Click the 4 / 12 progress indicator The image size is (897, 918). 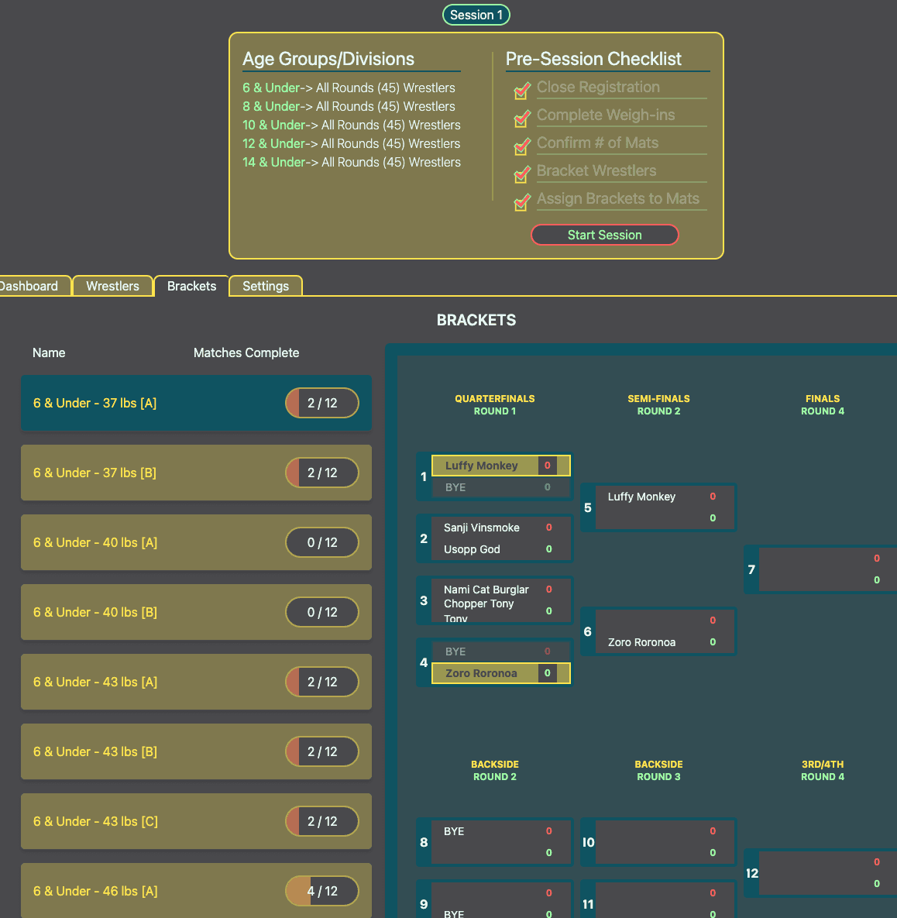click(322, 891)
